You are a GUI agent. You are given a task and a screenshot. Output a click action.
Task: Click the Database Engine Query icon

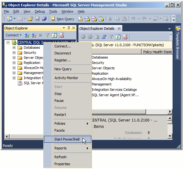(80, 19)
